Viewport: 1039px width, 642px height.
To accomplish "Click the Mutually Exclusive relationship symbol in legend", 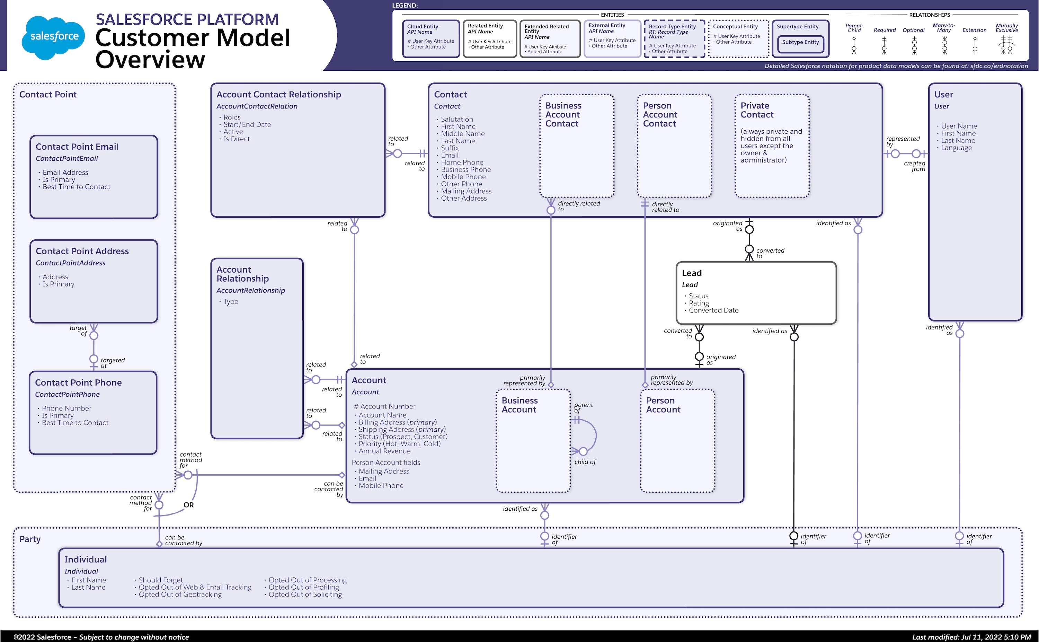I will tap(1007, 45).
